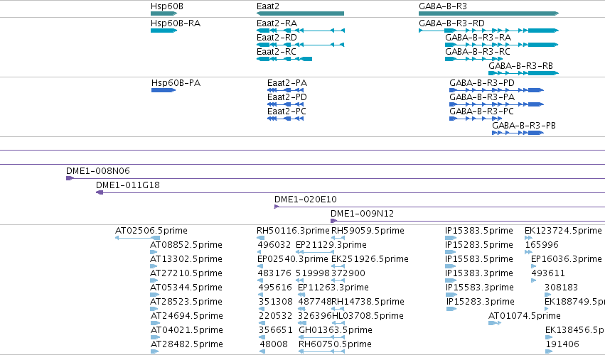Click the GABA-B-R3-RC transcript
This screenshot has width=605, height=355.
pyautogui.click(x=474, y=59)
